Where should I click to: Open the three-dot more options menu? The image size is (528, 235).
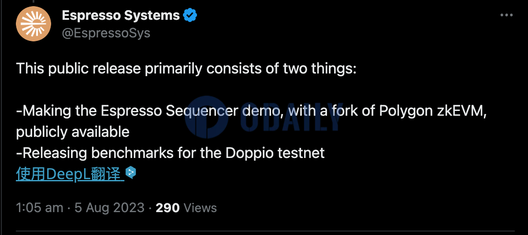[x=506, y=15]
